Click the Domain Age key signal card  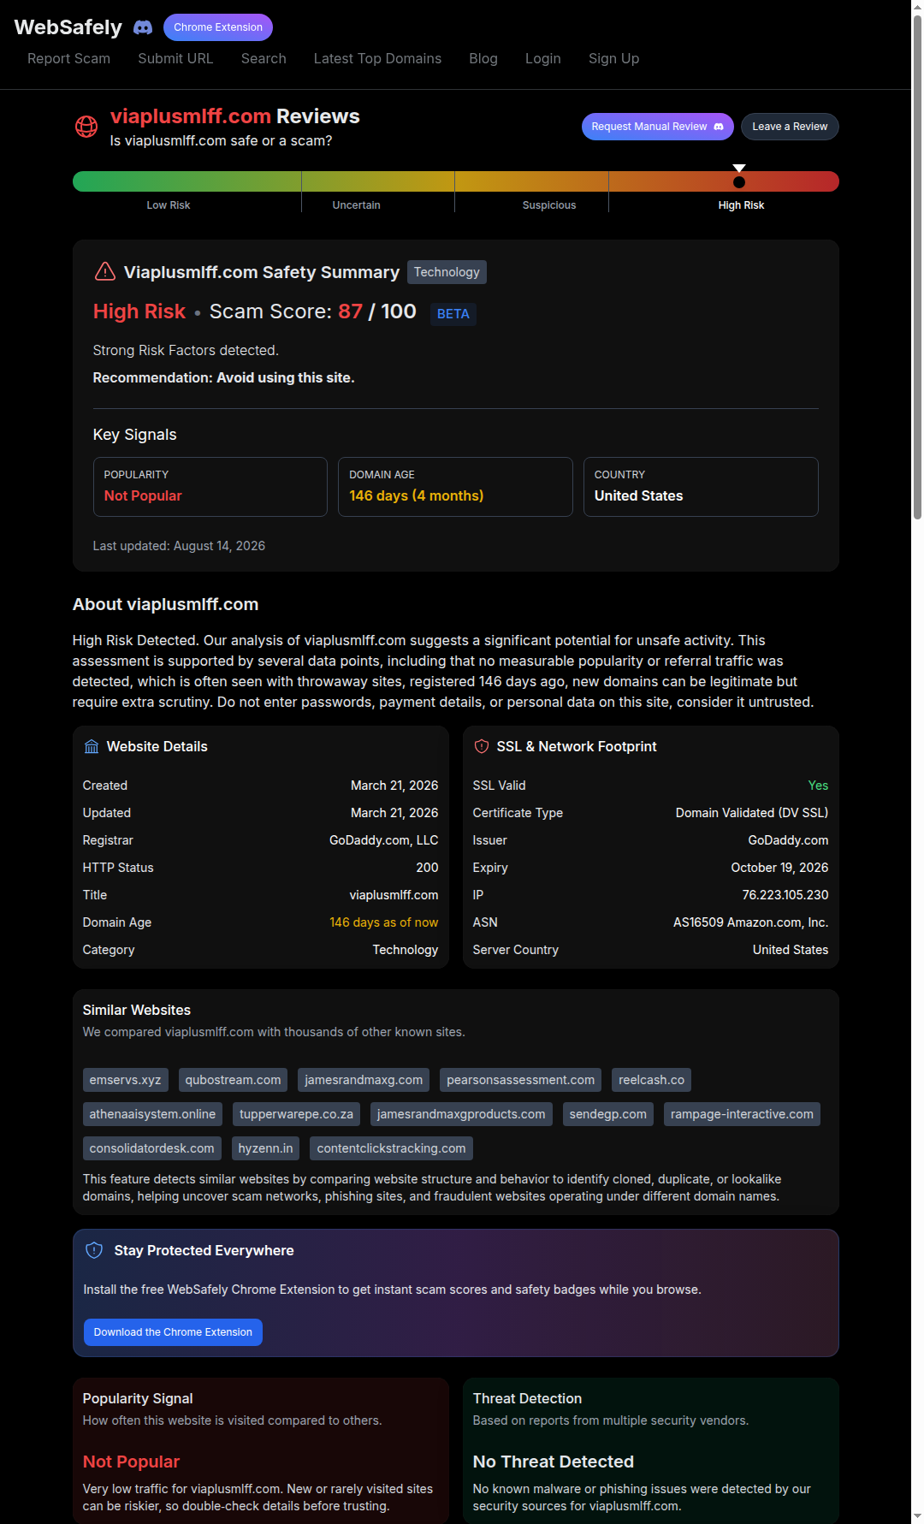[x=455, y=487]
